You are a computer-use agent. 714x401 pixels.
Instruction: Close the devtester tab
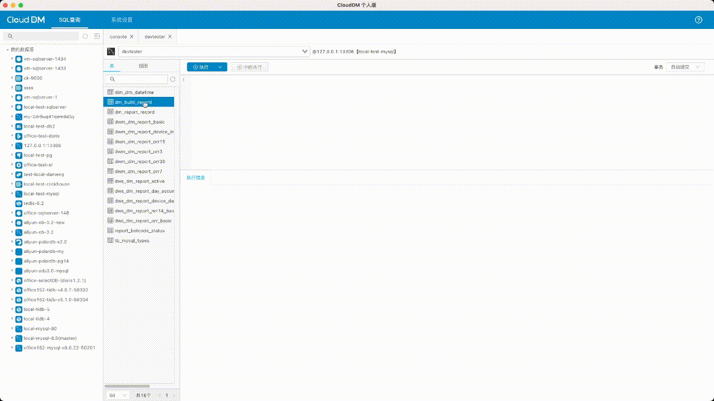170,37
